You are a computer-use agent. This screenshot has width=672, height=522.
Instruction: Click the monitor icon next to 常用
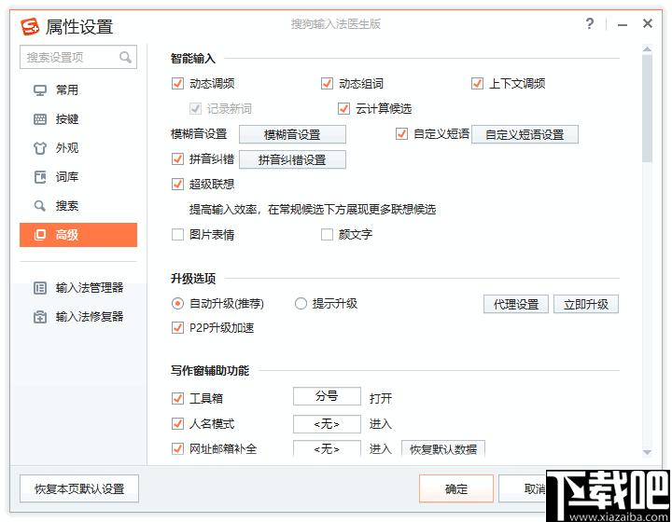point(40,90)
